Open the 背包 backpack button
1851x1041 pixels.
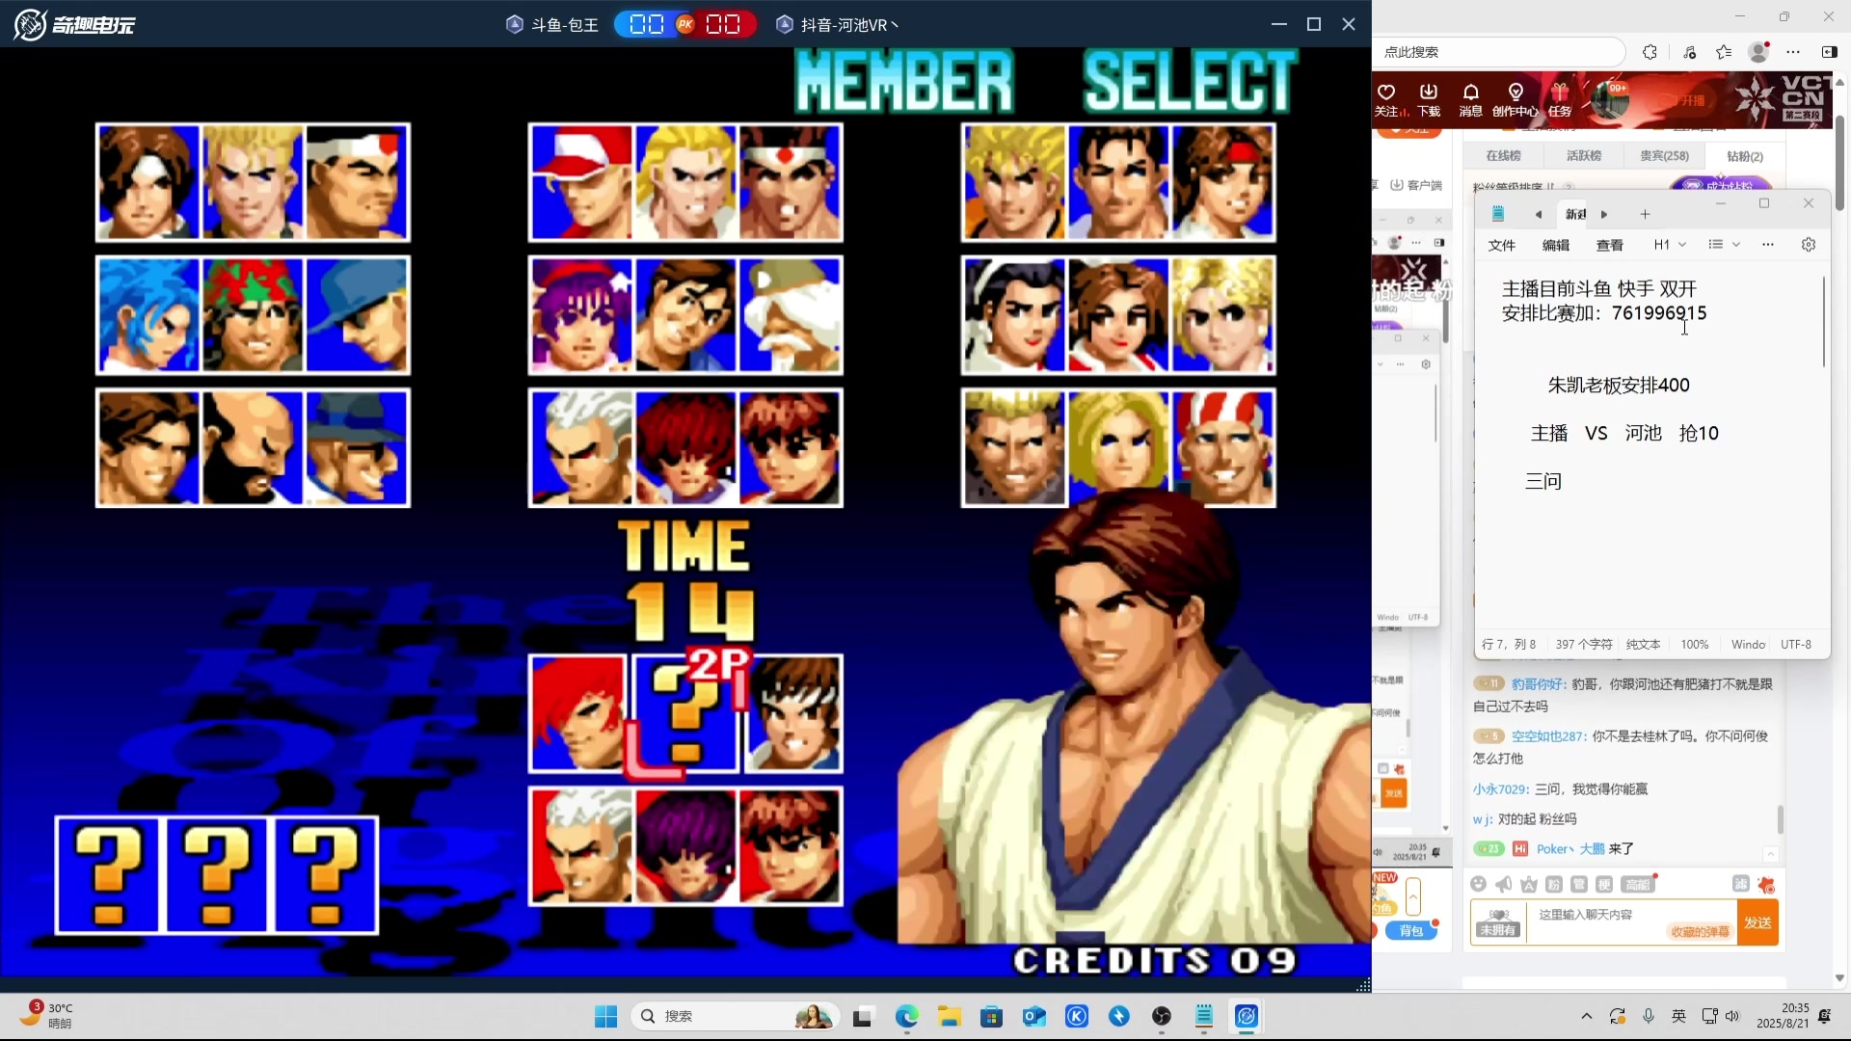1411,931
